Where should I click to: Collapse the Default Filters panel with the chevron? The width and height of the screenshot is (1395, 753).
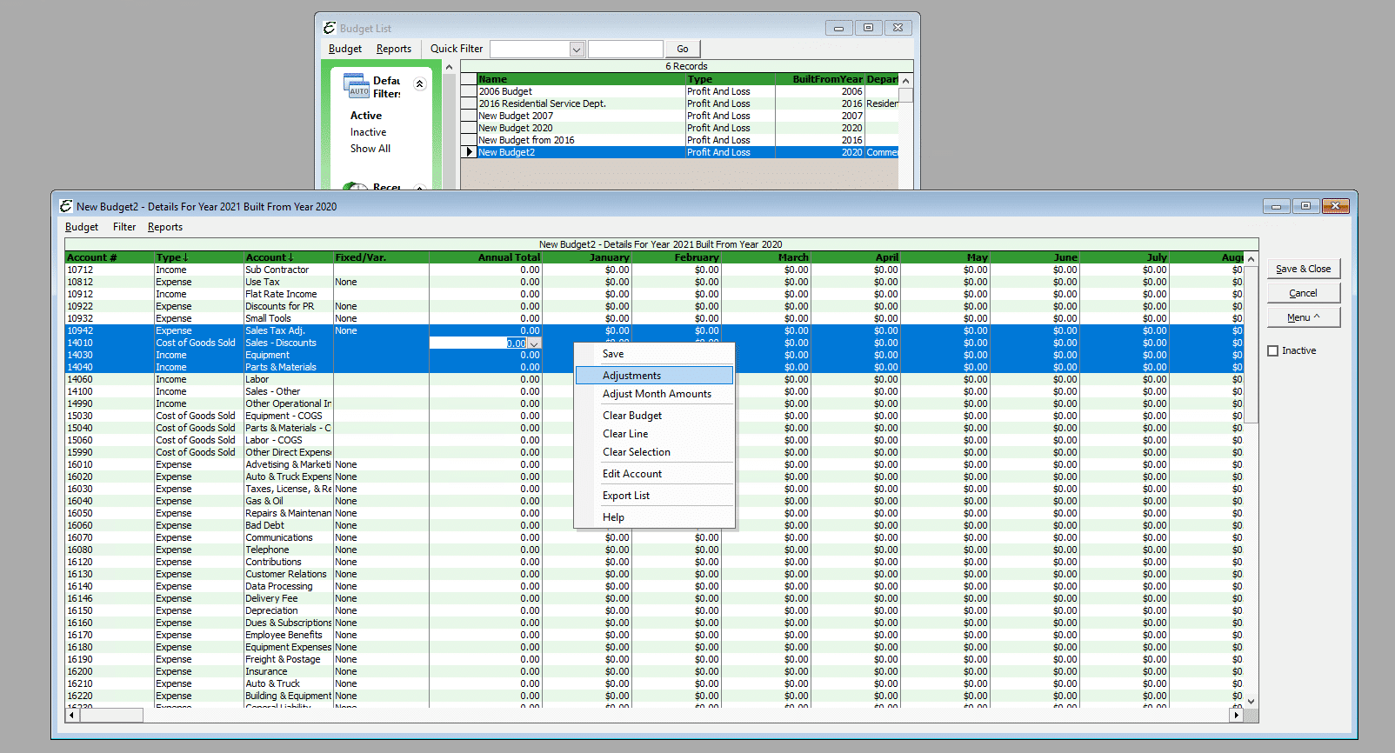click(x=419, y=84)
